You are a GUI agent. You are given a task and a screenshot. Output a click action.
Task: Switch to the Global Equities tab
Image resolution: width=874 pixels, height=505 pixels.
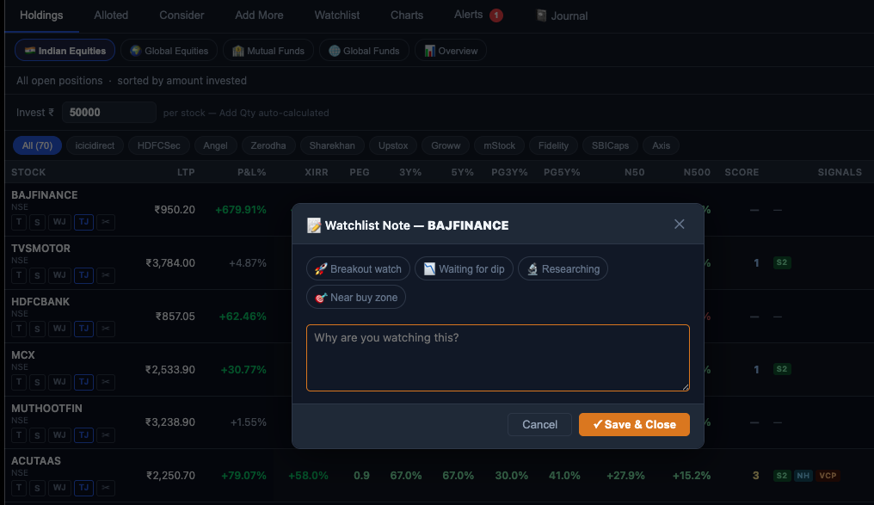169,50
